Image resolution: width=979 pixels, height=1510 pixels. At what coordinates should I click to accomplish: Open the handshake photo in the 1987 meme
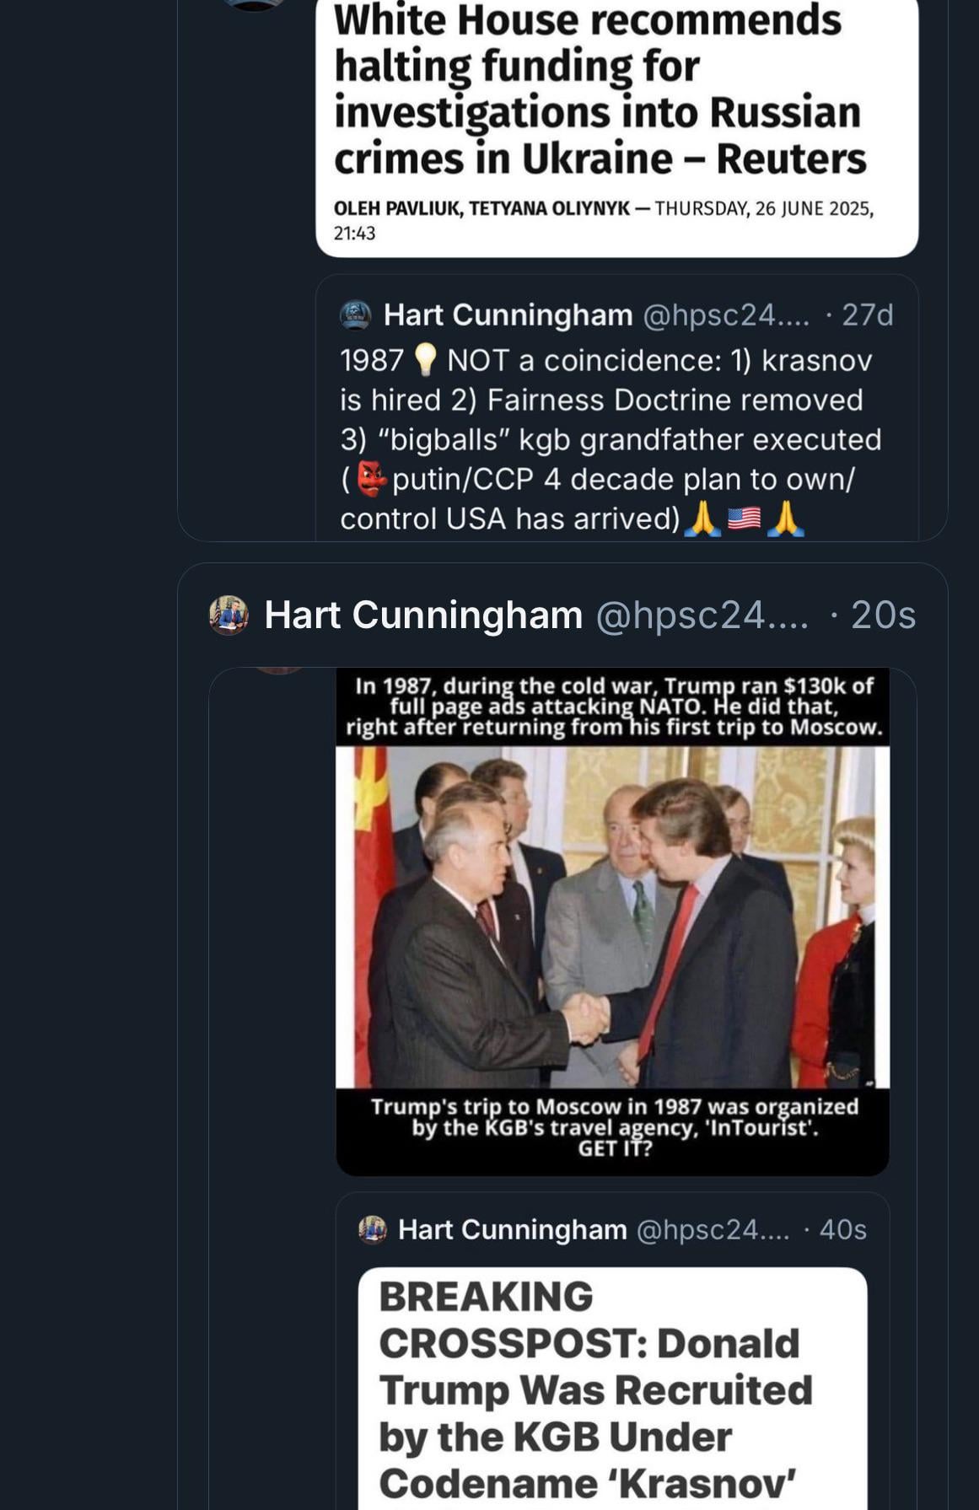click(612, 917)
